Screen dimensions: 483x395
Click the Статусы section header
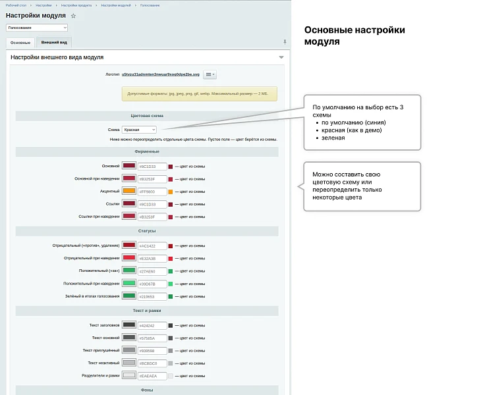click(147, 231)
